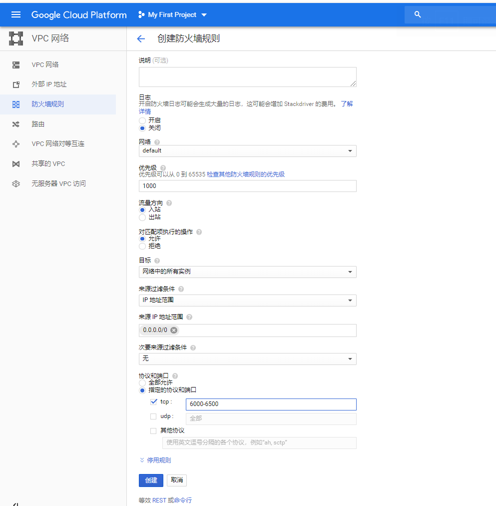
Task: Click the VPC 网络 product logo icon
Action: pyautogui.click(x=16, y=38)
